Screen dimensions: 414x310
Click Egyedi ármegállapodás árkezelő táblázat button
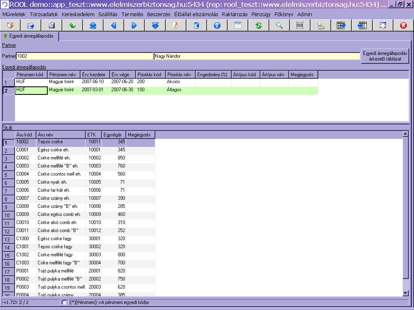(385, 56)
